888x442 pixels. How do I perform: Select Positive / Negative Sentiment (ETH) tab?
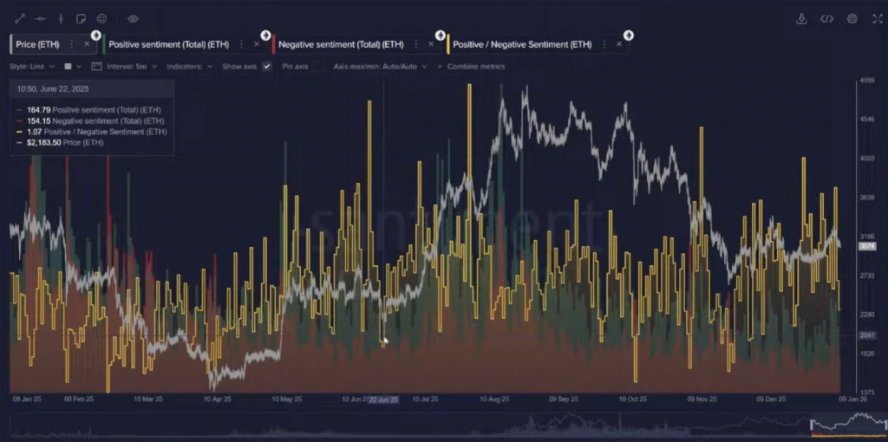tap(522, 44)
